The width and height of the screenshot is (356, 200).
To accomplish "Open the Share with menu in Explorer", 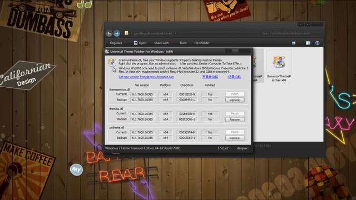I will coord(161,43).
